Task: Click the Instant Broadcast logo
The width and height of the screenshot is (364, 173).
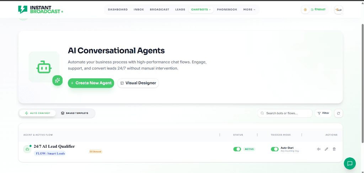Action: (41, 10)
